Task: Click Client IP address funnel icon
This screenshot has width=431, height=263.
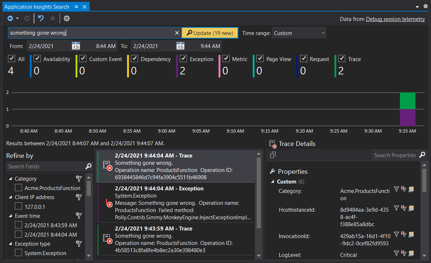Action: 79,197
